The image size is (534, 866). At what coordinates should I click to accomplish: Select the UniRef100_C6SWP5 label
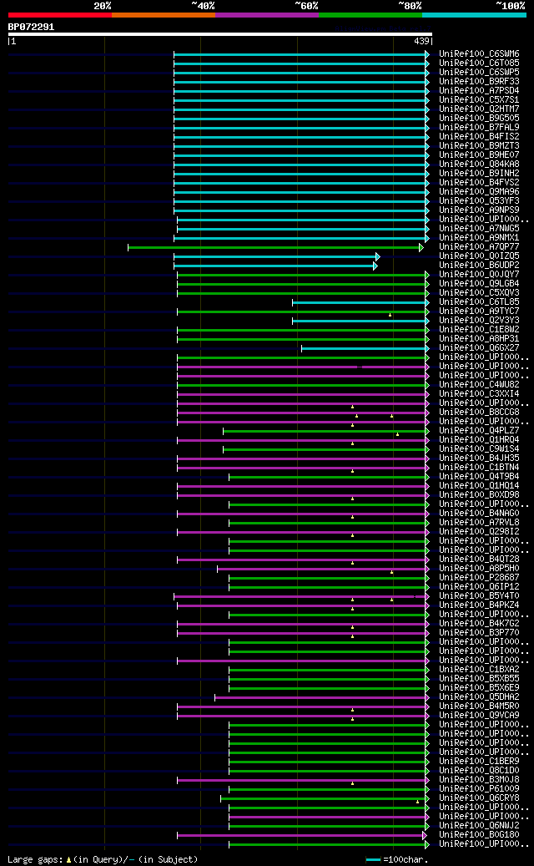pos(480,73)
